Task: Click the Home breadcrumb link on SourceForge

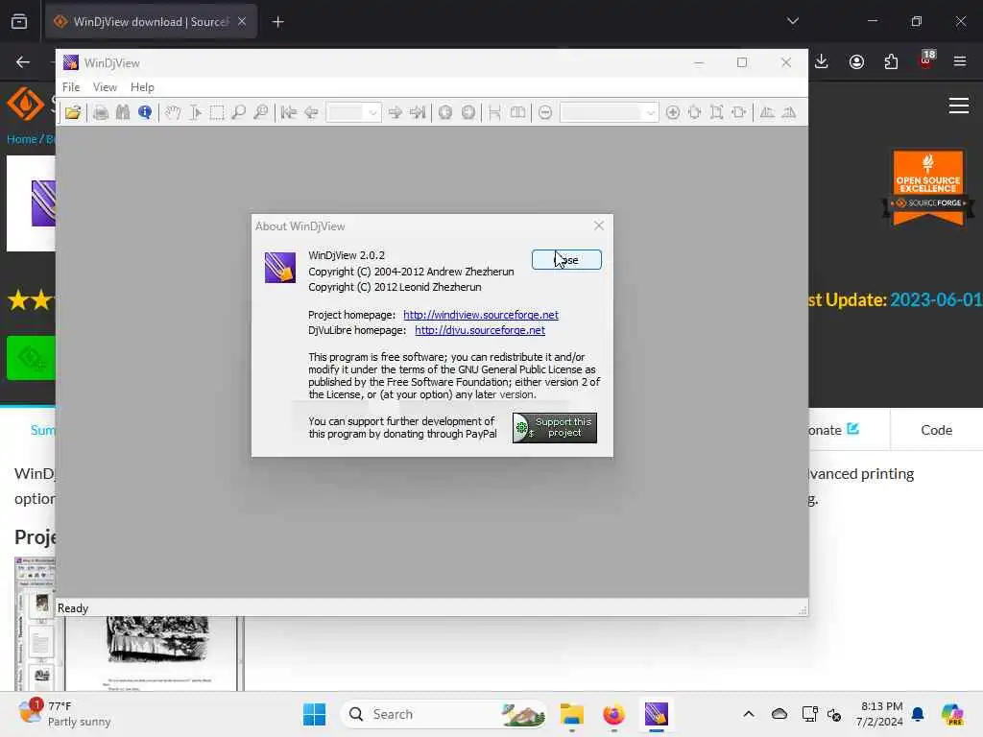Action: coord(22,138)
